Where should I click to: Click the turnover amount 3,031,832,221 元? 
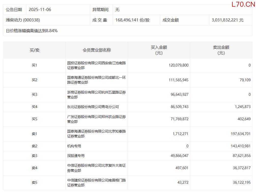(x=227, y=20)
